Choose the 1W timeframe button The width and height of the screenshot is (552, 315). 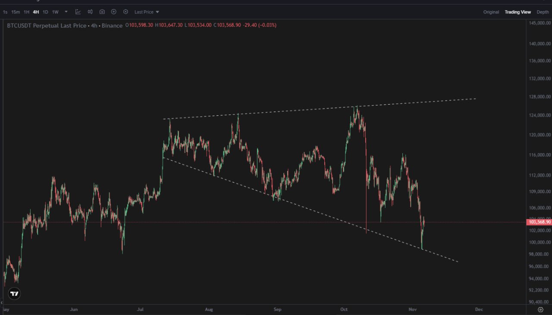[x=55, y=12]
